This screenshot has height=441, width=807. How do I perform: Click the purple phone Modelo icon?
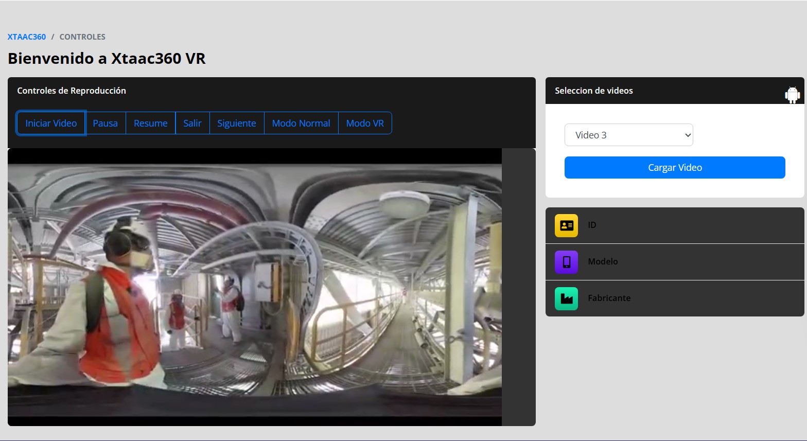(x=566, y=262)
